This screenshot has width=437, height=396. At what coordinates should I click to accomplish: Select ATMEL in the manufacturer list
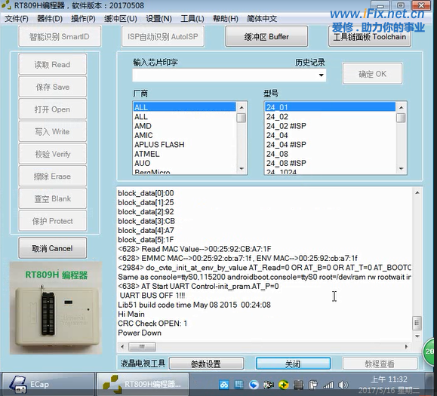tap(184, 154)
